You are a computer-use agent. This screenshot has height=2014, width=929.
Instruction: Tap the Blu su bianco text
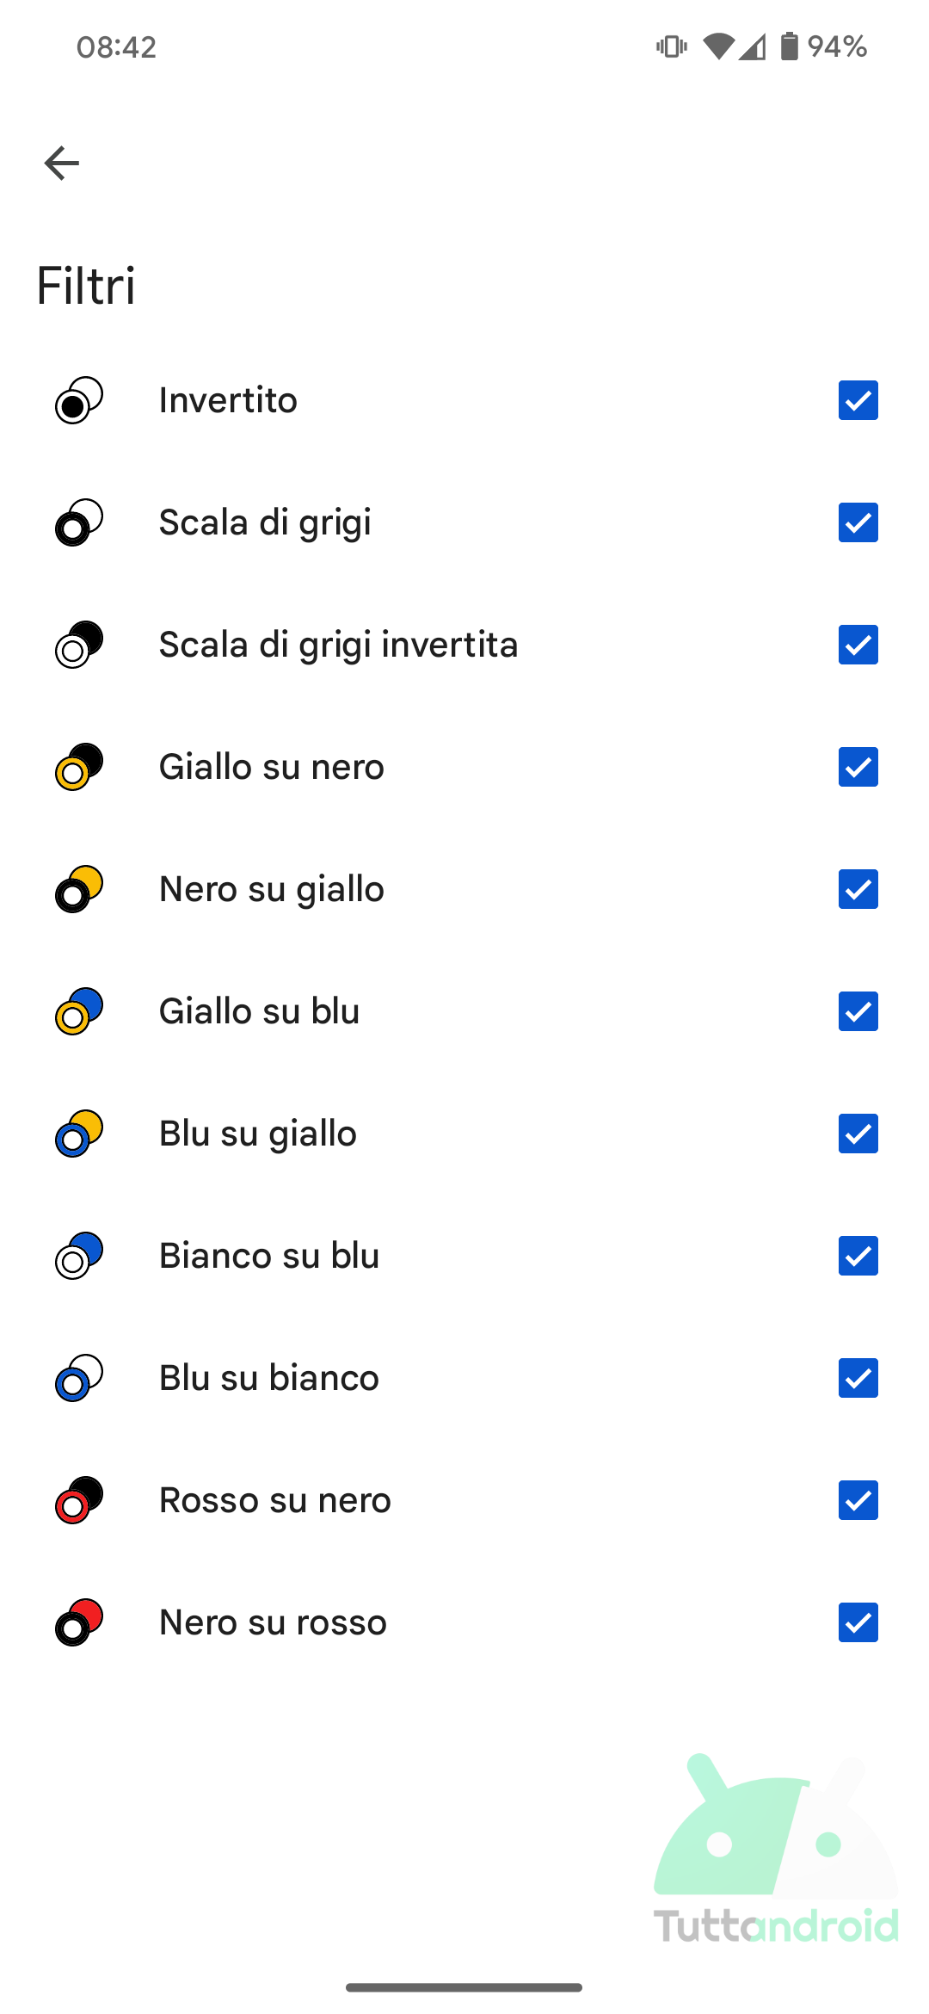click(x=269, y=1378)
